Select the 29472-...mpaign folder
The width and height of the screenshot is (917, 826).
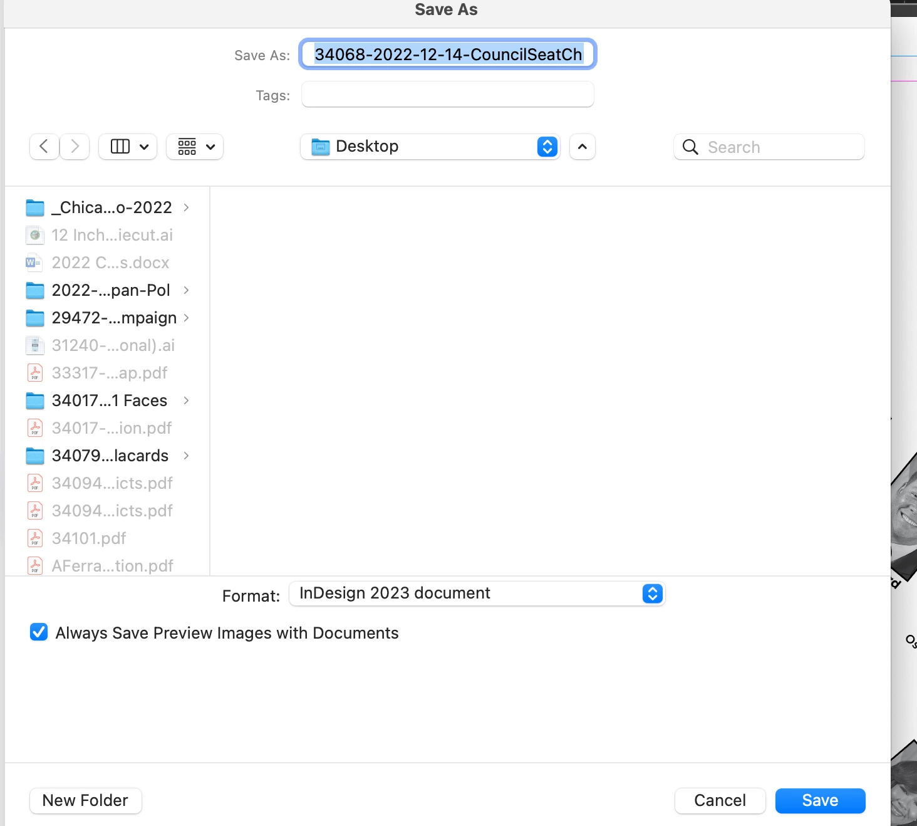[x=108, y=318]
